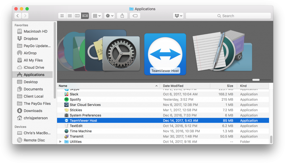Open the Dropbox toolbar dropdown

point(178,16)
